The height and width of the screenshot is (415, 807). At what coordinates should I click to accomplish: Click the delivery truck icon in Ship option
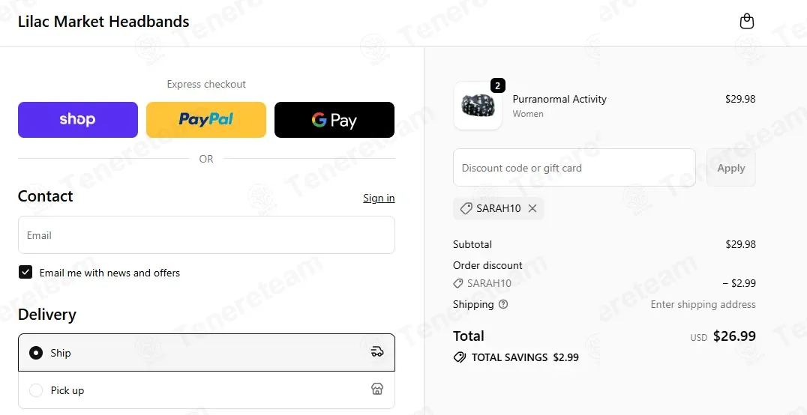377,352
